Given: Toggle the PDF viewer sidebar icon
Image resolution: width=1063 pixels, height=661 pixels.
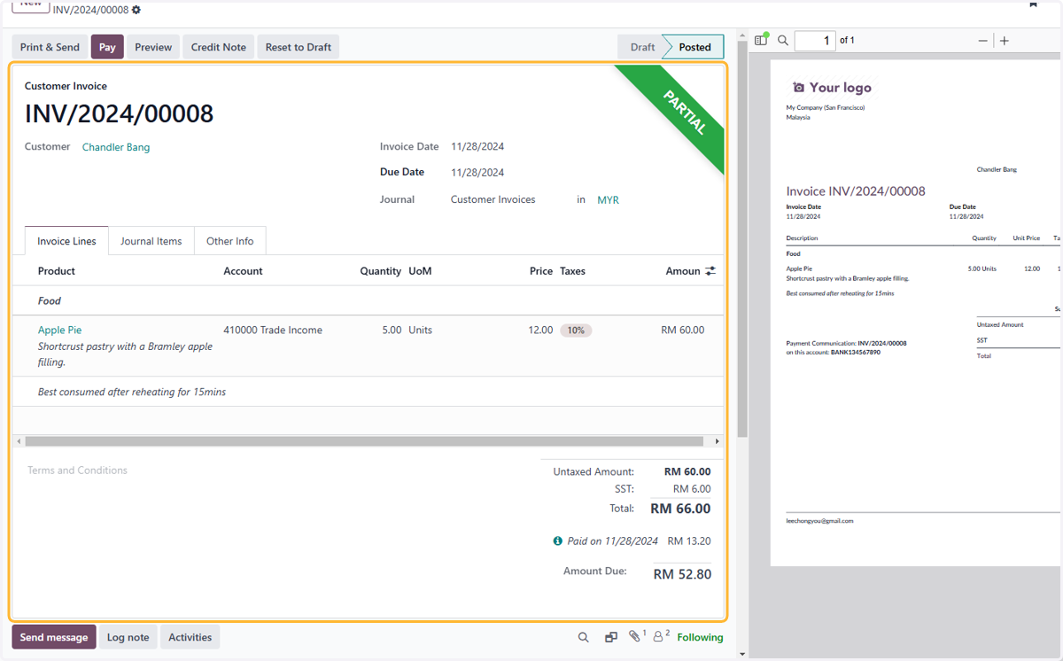Looking at the screenshot, I should click(x=761, y=40).
